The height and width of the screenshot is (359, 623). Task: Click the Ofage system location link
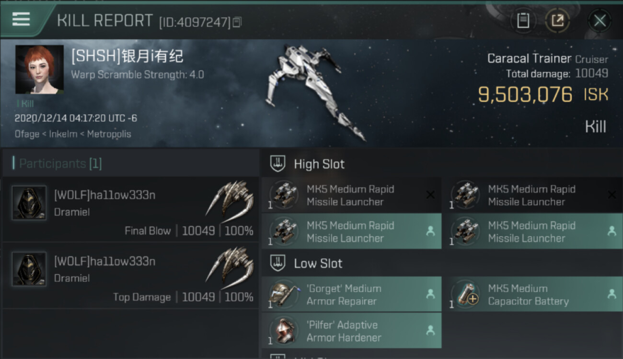(x=27, y=134)
